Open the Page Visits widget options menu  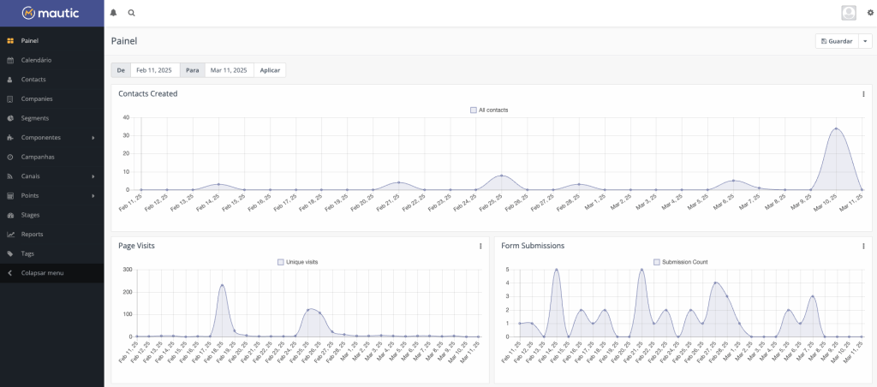pyautogui.click(x=480, y=246)
